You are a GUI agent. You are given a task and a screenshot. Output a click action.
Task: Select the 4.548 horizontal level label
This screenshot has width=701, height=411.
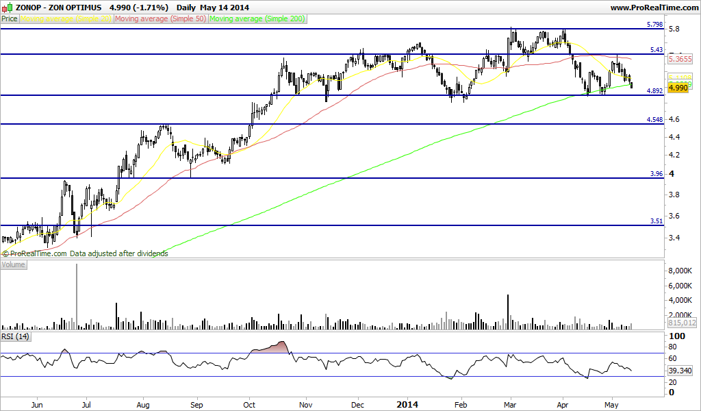(x=655, y=119)
